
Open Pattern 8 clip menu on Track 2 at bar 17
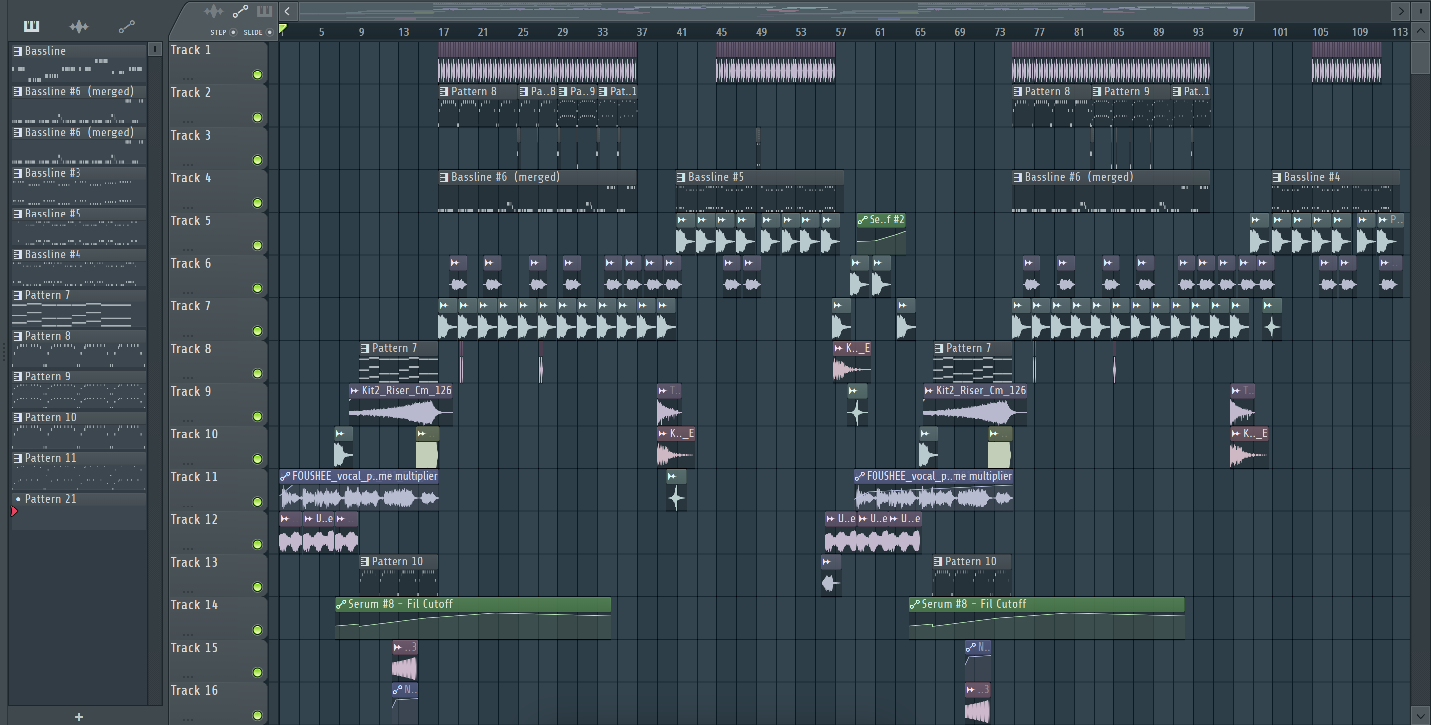coord(444,91)
